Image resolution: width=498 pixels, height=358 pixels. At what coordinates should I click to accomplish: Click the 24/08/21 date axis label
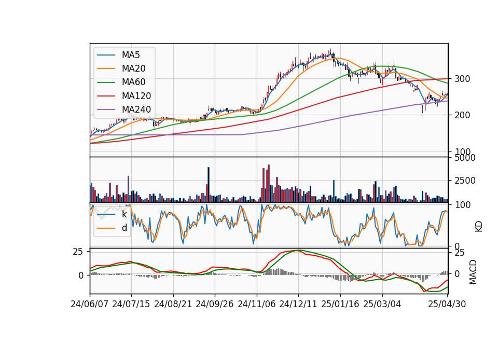(x=173, y=304)
